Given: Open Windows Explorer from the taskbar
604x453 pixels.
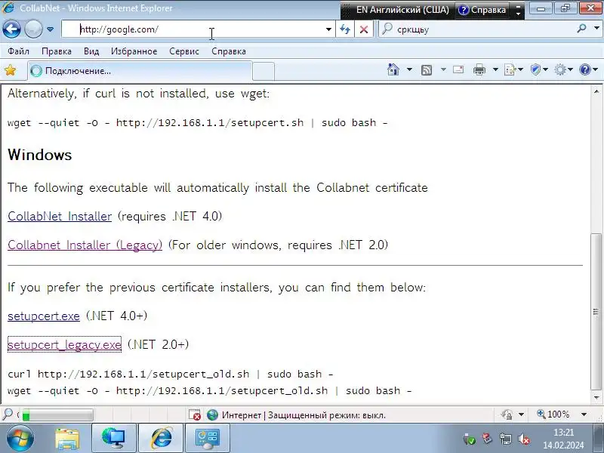Looking at the screenshot, I should coord(67,438).
